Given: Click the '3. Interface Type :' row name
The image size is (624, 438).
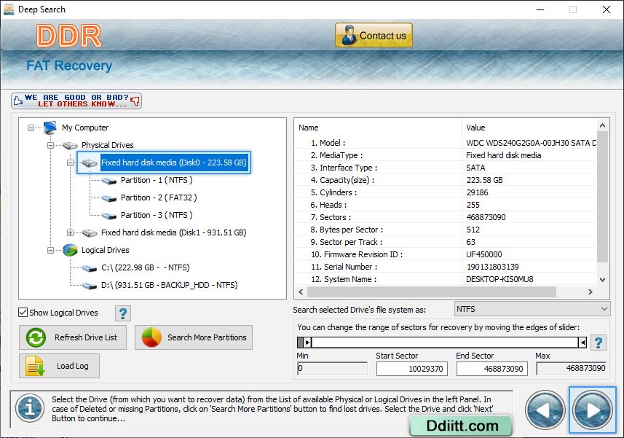Looking at the screenshot, I should pyautogui.click(x=344, y=168).
